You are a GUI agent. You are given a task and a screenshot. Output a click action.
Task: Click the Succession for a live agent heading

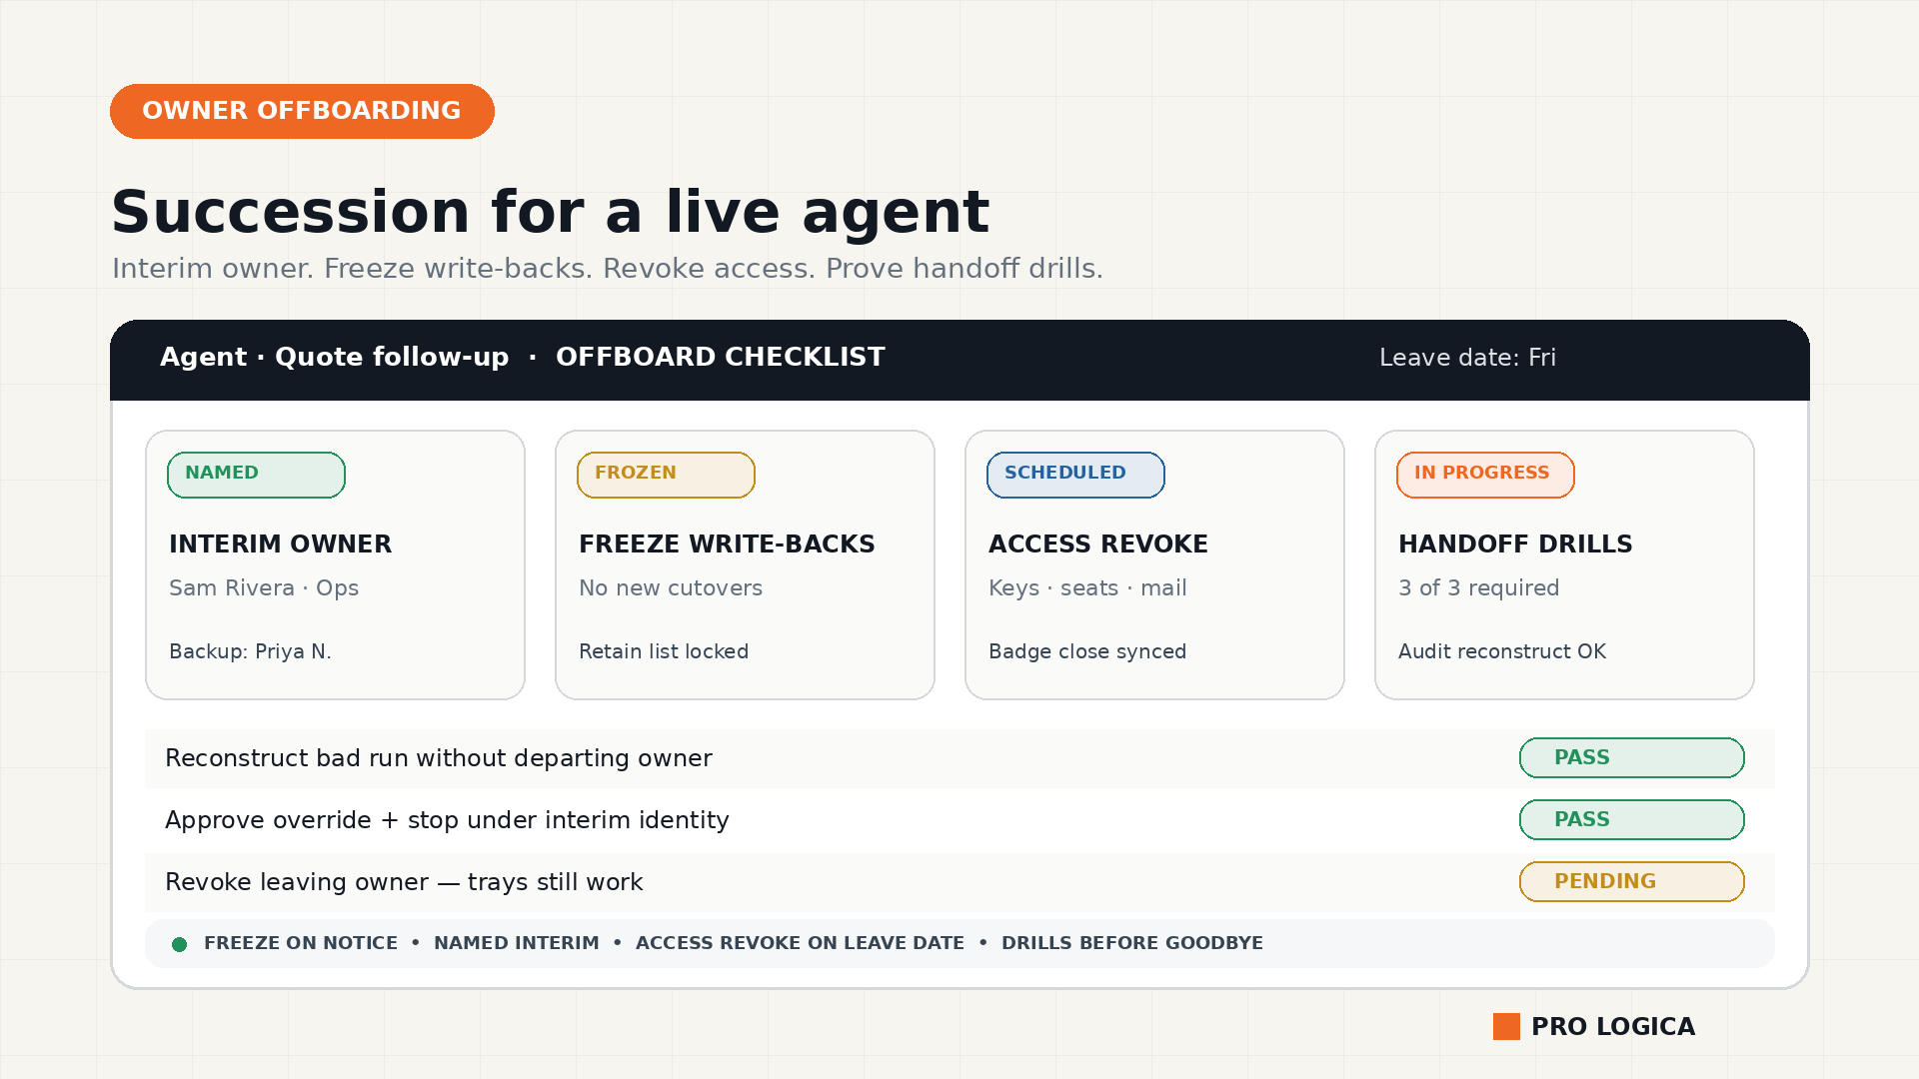[x=550, y=212]
